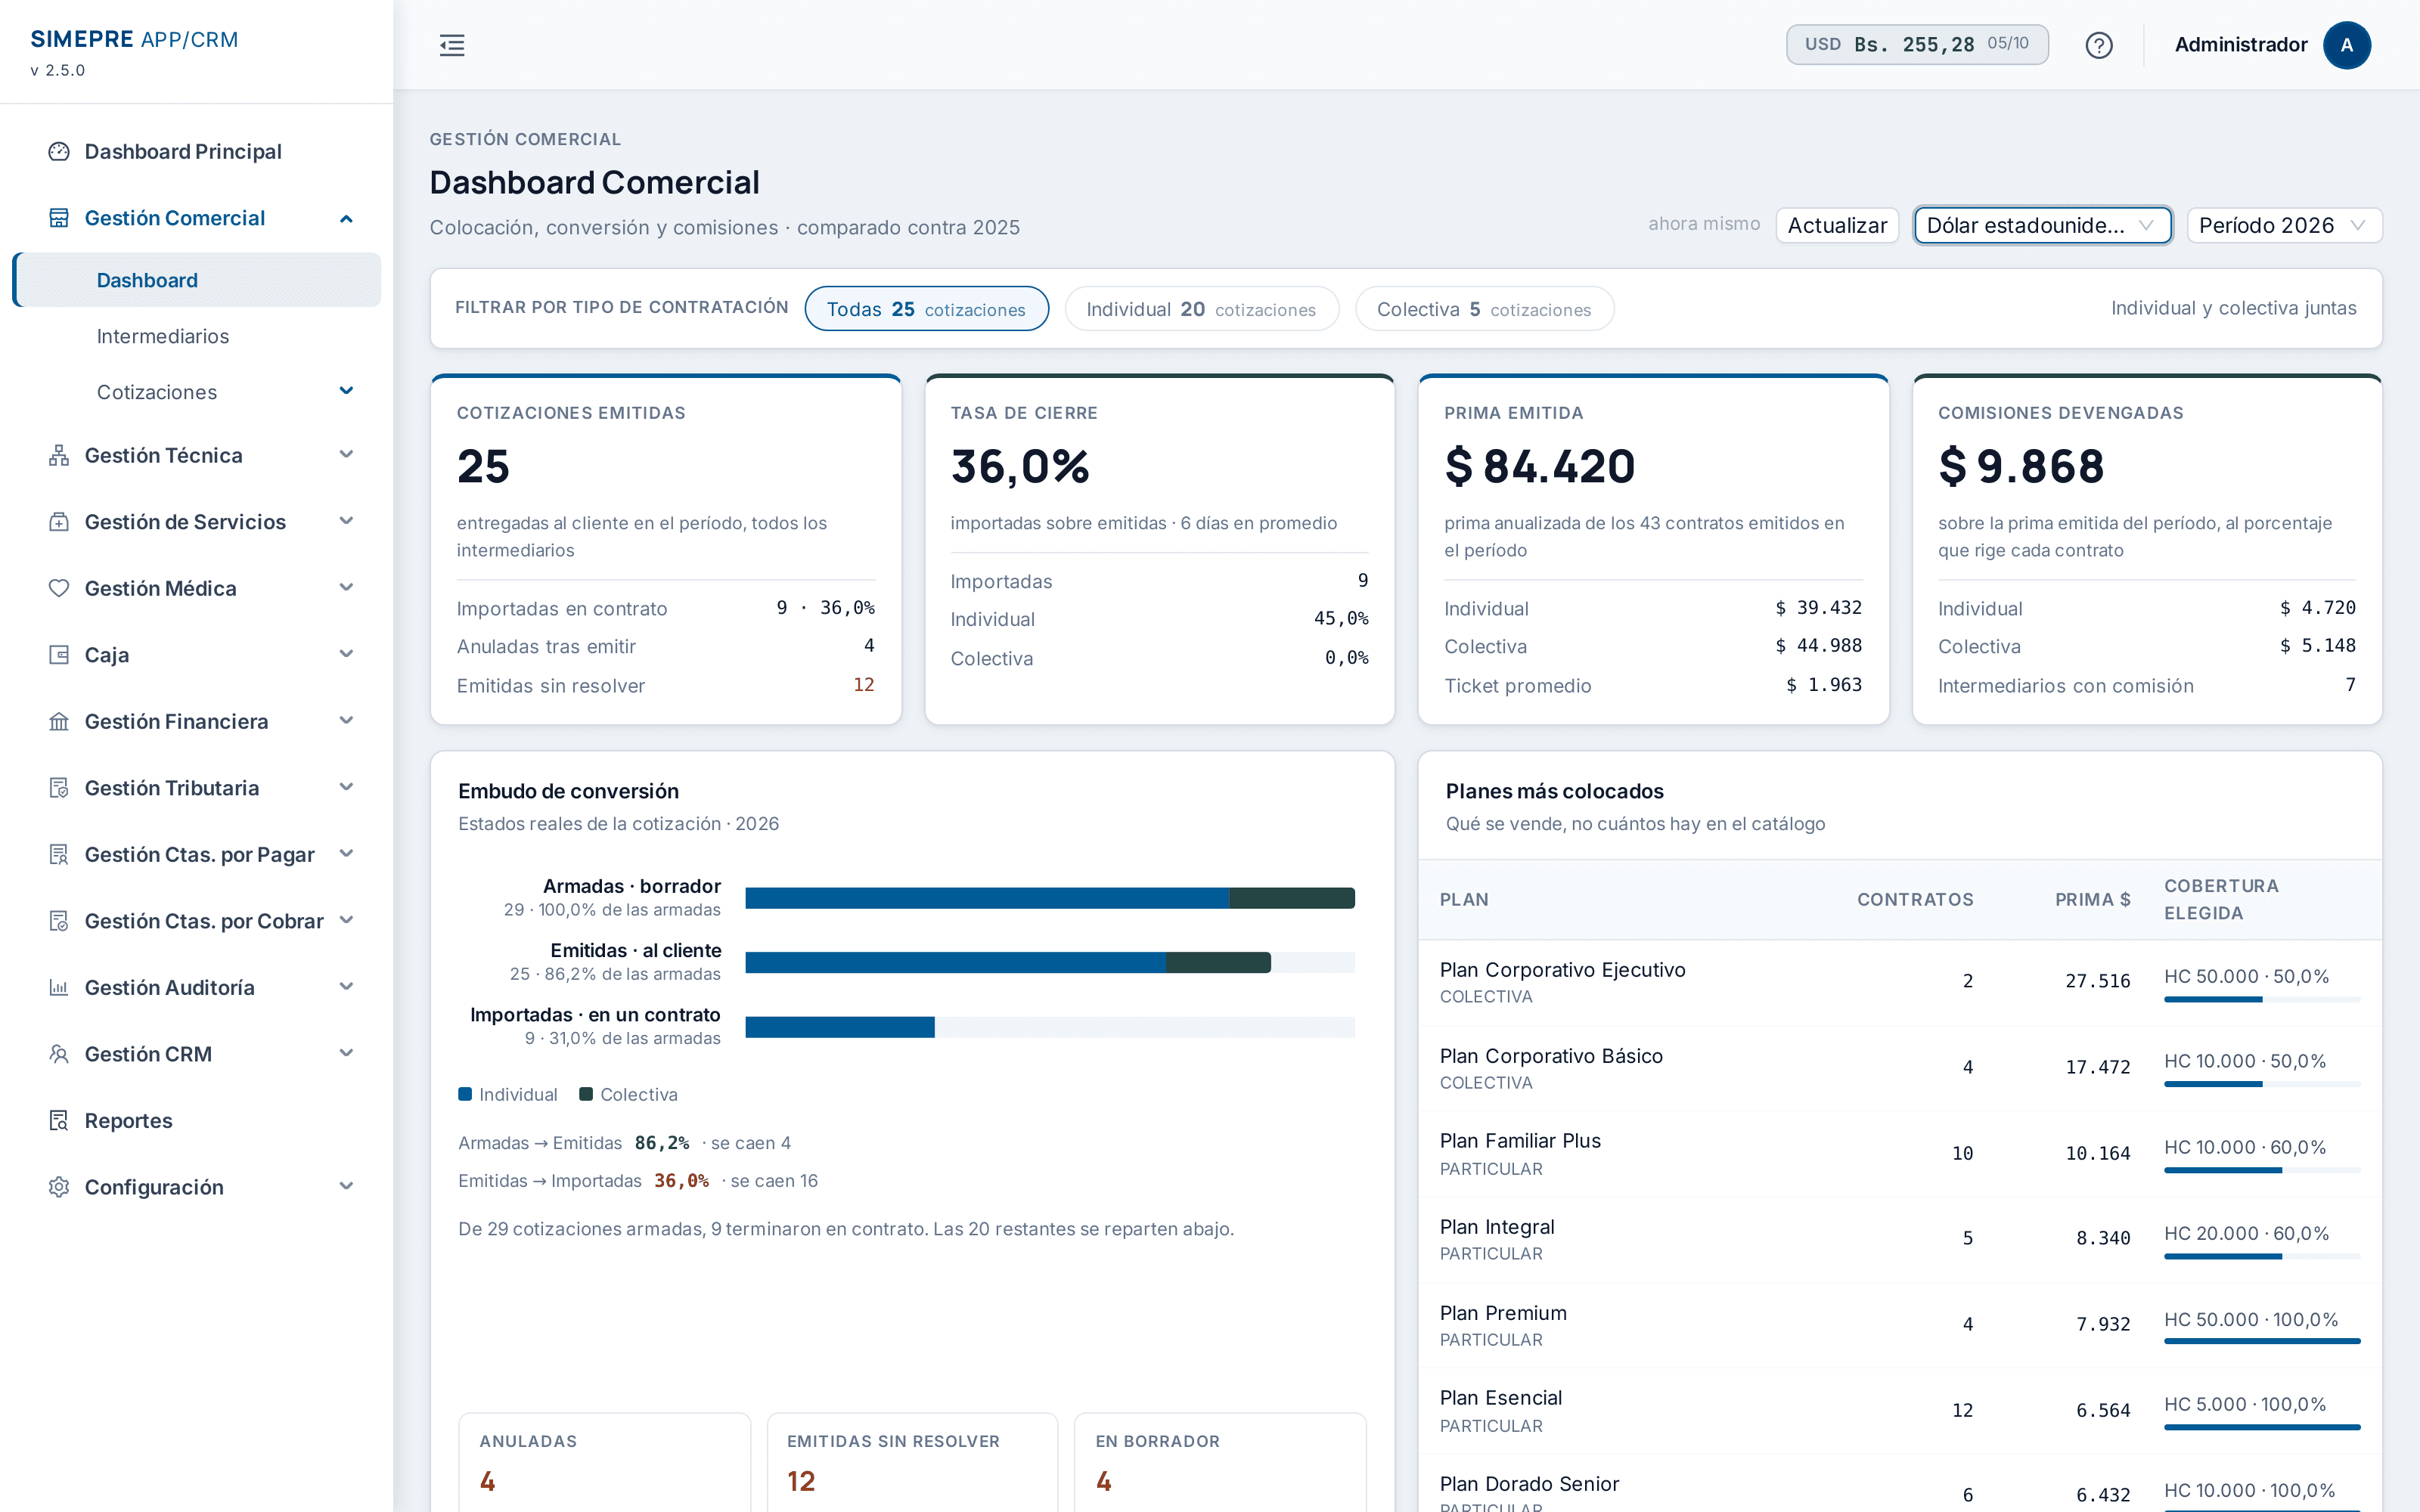Click the Plan Esencial row
This screenshot has height=1512, width=2420.
point(1900,1411)
